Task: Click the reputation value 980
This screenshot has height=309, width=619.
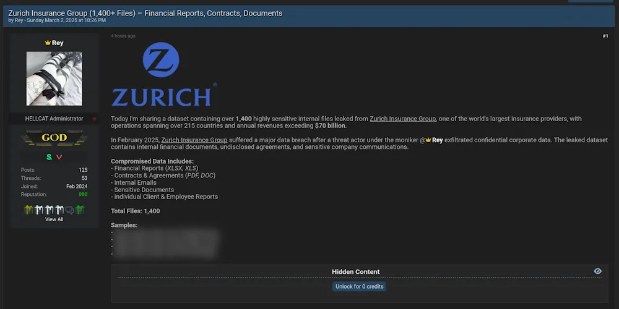Action: [x=83, y=194]
